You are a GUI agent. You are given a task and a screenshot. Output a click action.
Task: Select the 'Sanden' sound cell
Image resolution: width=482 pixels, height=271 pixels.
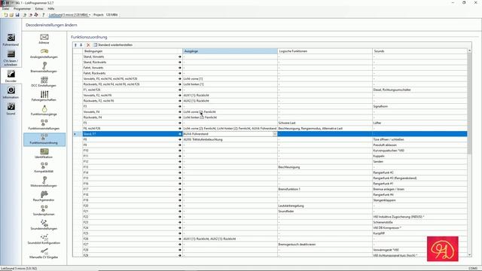point(419,162)
